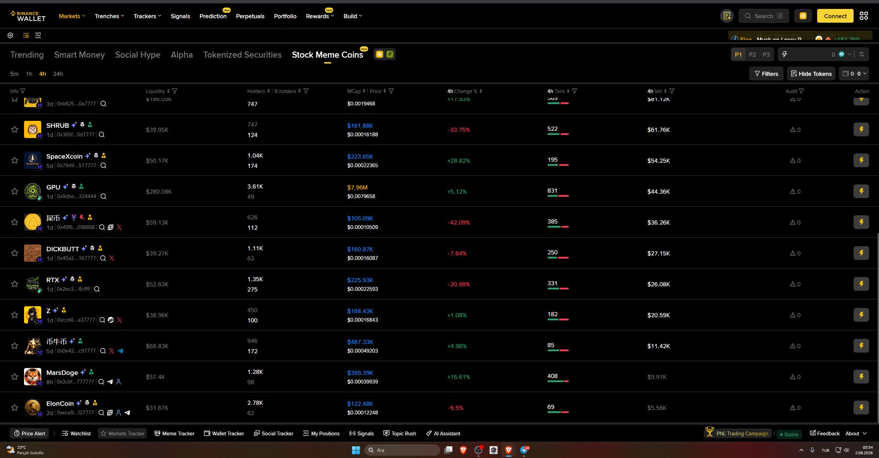Star the DICKBUTT token row
This screenshot has width=879, height=458.
click(15, 253)
